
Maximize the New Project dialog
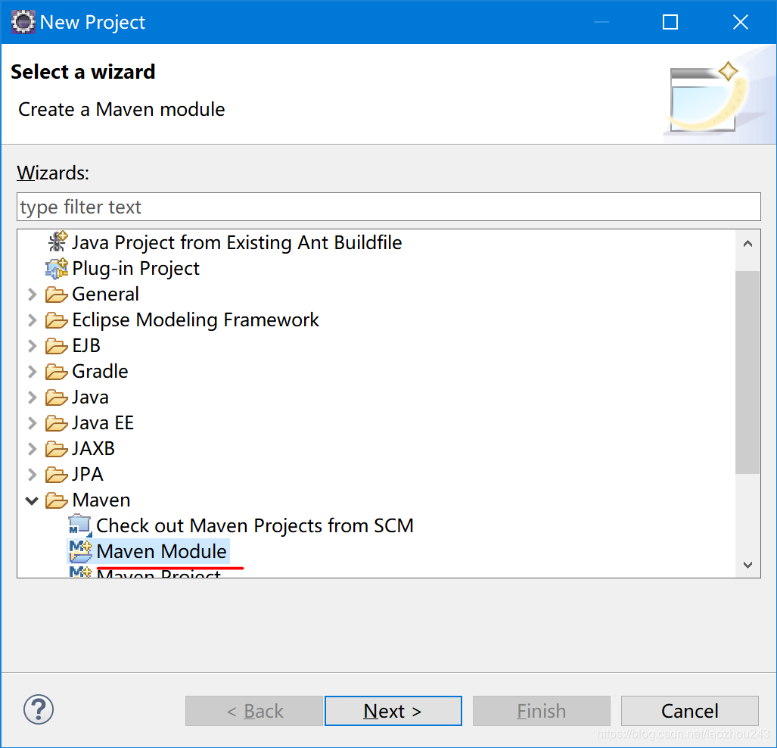670,22
